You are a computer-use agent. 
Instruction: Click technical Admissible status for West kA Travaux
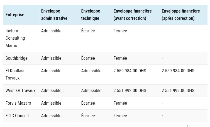coord(91,90)
